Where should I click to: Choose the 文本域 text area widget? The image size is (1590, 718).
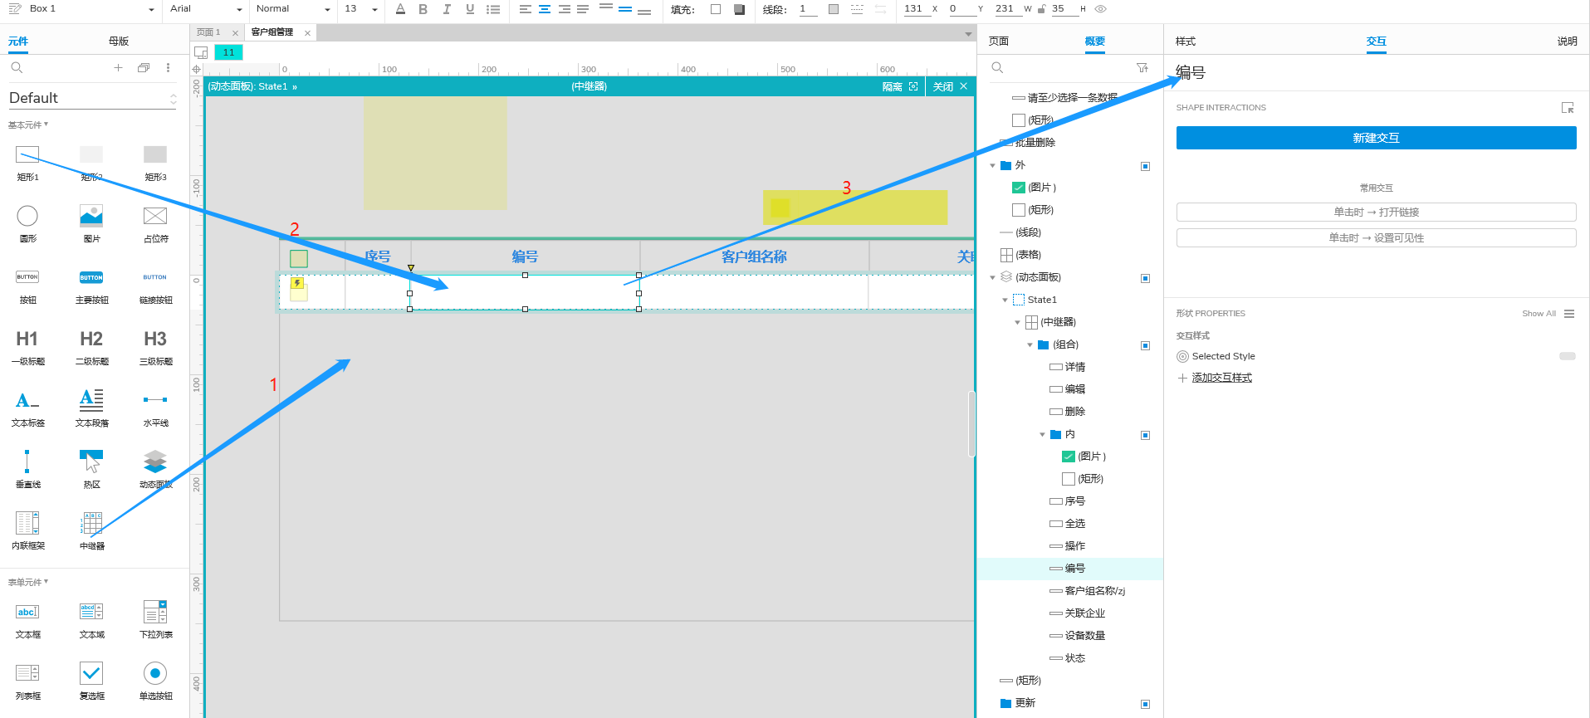[91, 620]
